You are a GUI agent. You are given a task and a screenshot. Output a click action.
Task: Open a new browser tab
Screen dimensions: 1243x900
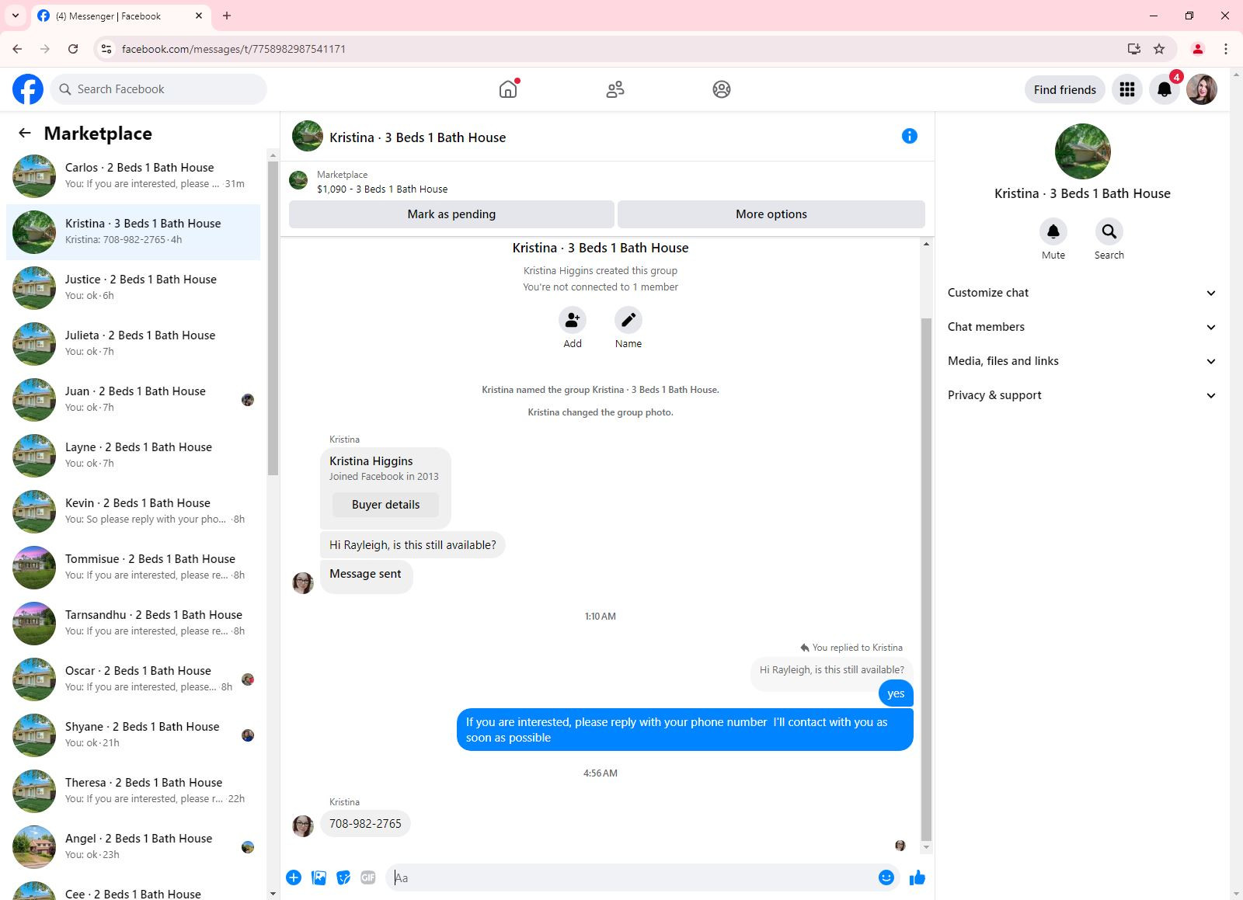click(227, 16)
